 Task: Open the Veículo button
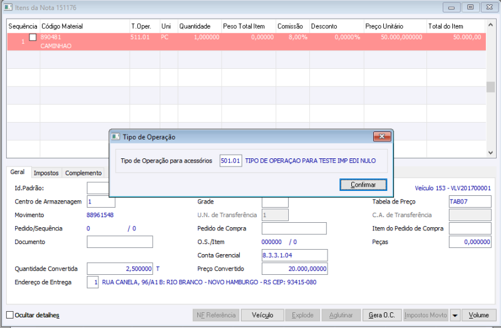click(262, 315)
